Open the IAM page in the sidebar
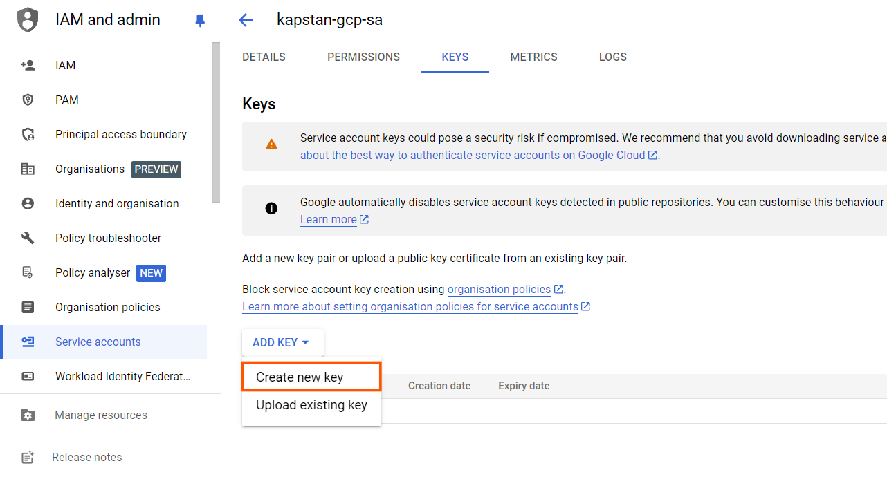887x477 pixels. pos(104,65)
